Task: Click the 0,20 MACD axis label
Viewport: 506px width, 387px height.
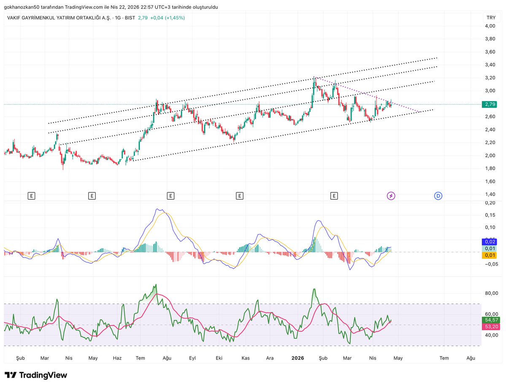Action: (490, 203)
